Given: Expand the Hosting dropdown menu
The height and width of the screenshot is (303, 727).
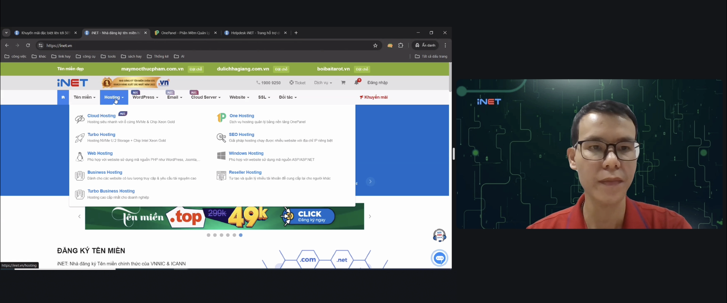Looking at the screenshot, I should click(x=114, y=97).
